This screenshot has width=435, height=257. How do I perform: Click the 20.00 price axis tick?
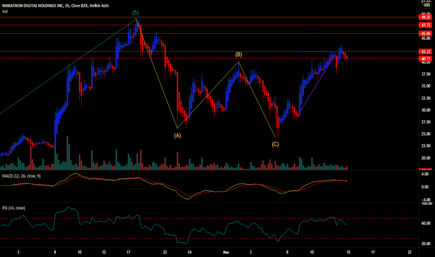tap(426, 158)
